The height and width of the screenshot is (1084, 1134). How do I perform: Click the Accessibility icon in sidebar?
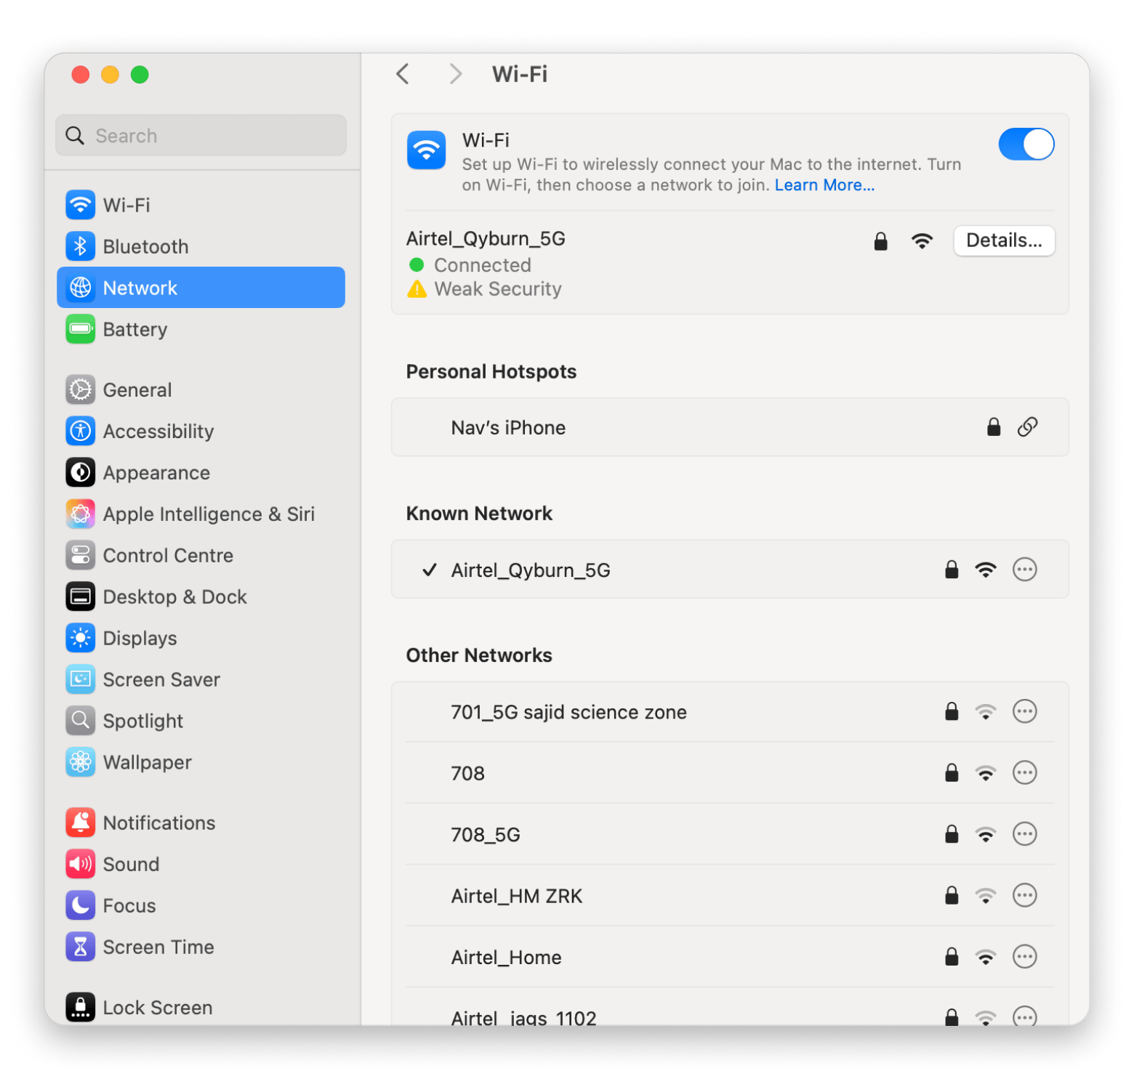(81, 432)
